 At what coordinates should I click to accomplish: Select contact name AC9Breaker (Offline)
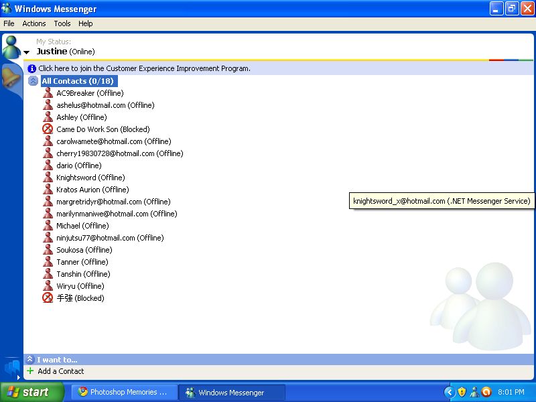click(x=90, y=93)
